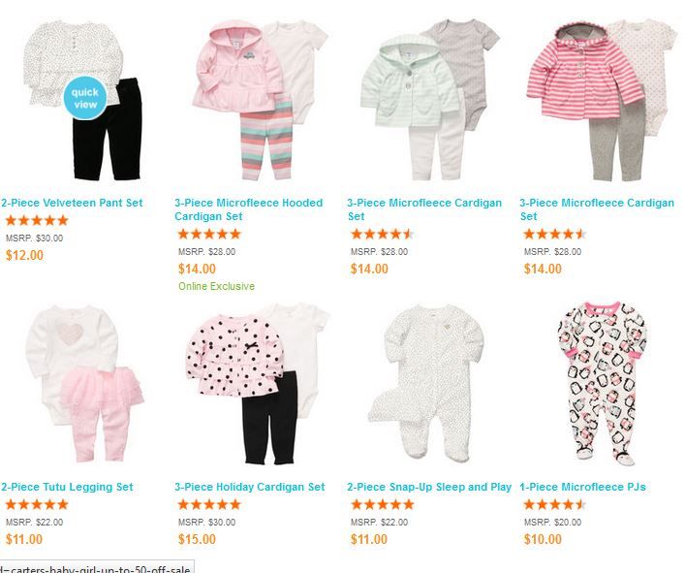Open 3-Piece Holiday Cardigan Set link

click(x=249, y=487)
